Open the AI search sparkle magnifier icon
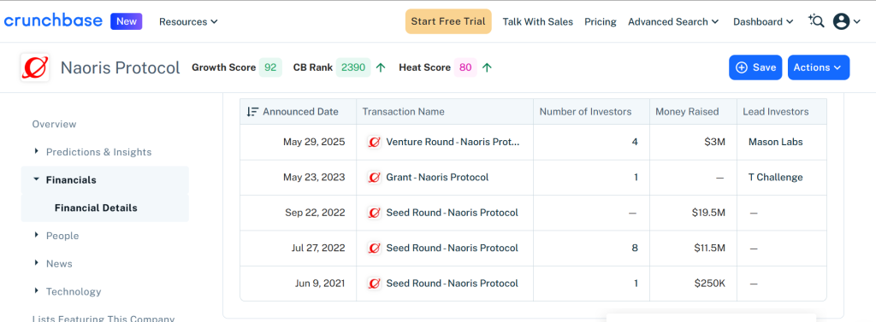Screen dimensions: 876x322 pyautogui.click(x=816, y=21)
